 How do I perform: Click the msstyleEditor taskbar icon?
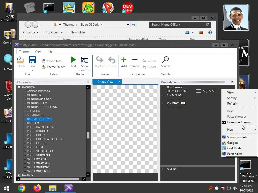pos(69,188)
